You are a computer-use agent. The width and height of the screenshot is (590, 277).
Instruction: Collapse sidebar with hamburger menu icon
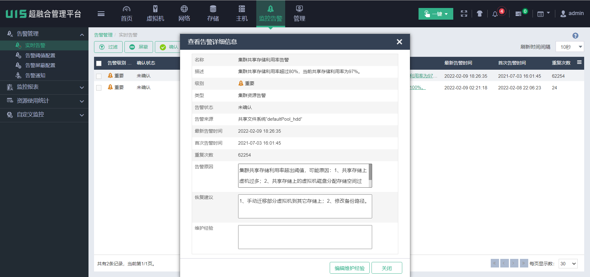[x=101, y=14]
